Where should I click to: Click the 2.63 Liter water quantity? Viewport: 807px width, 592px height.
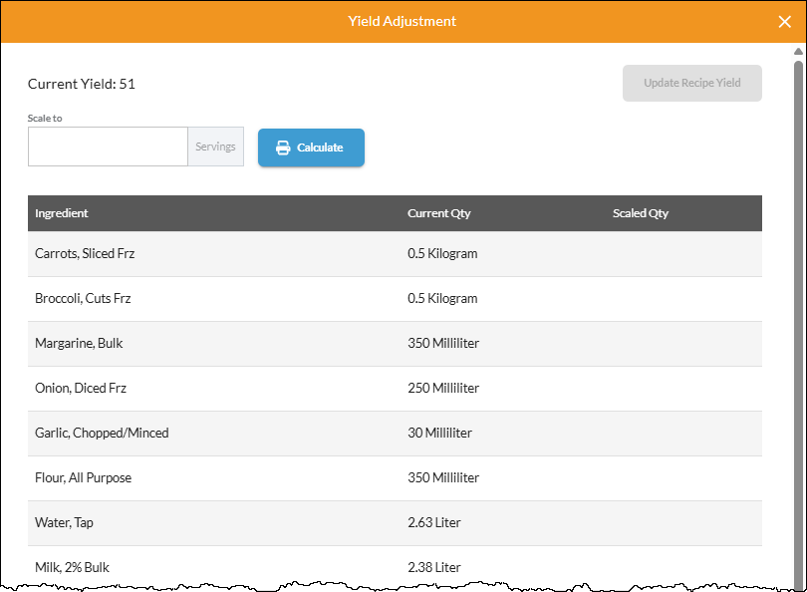[434, 522]
